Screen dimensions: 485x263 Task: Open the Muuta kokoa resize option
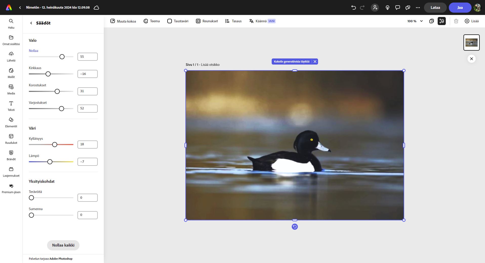tap(123, 21)
